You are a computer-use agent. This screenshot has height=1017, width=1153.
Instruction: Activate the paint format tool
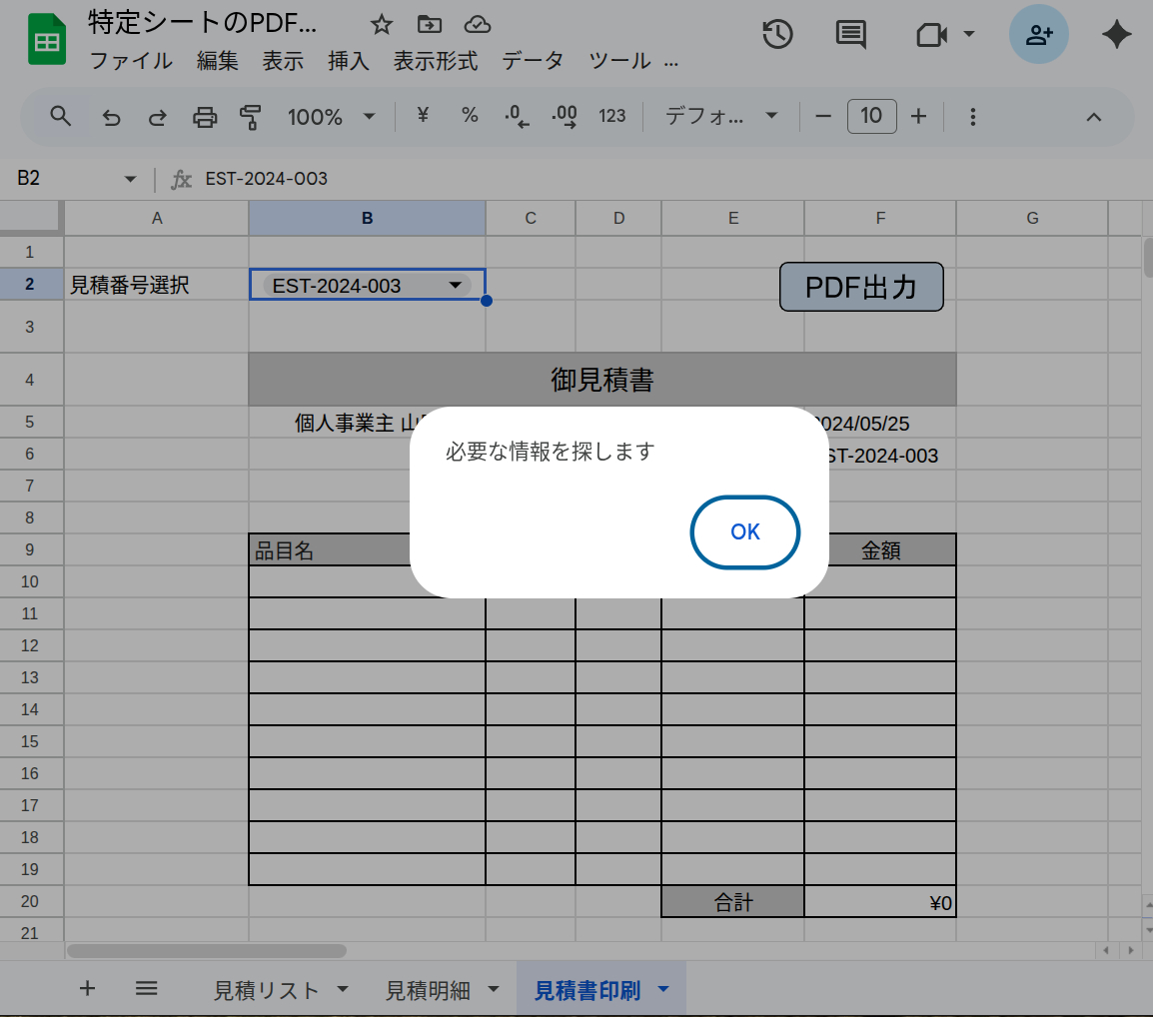click(x=251, y=117)
